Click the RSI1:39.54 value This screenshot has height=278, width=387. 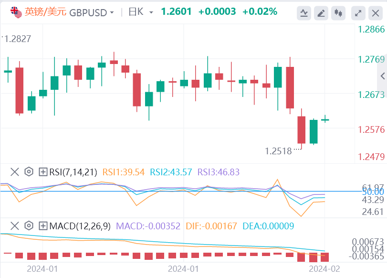[124, 172]
